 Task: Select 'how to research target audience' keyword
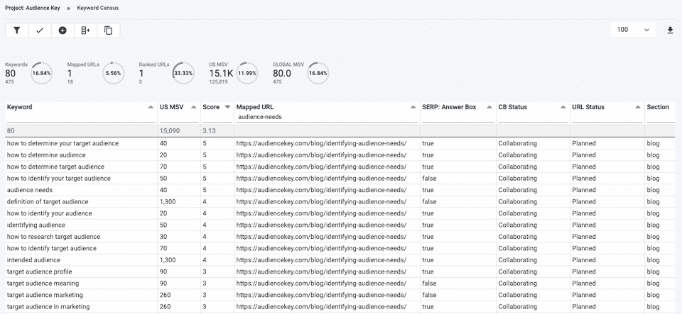tap(53, 237)
